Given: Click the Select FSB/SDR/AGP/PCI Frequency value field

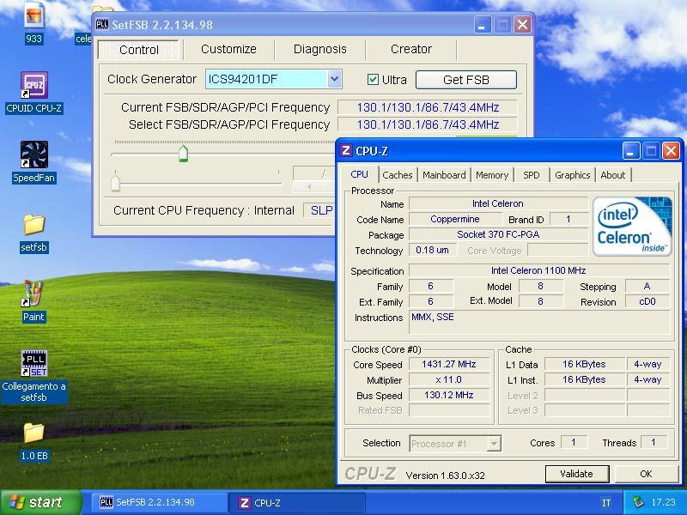Looking at the screenshot, I should (x=427, y=124).
